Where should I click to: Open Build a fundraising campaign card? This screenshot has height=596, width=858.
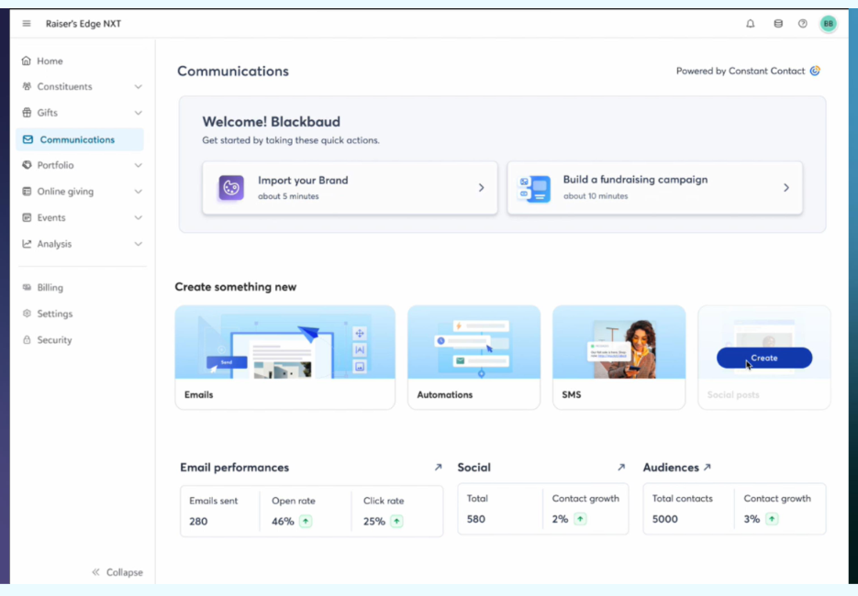(654, 188)
